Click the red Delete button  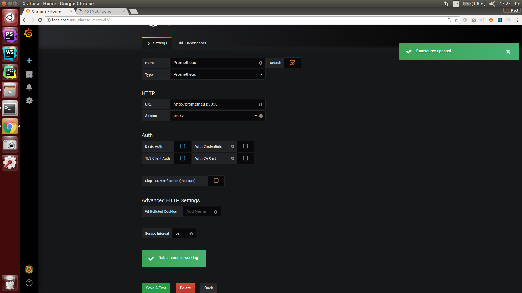point(185,288)
